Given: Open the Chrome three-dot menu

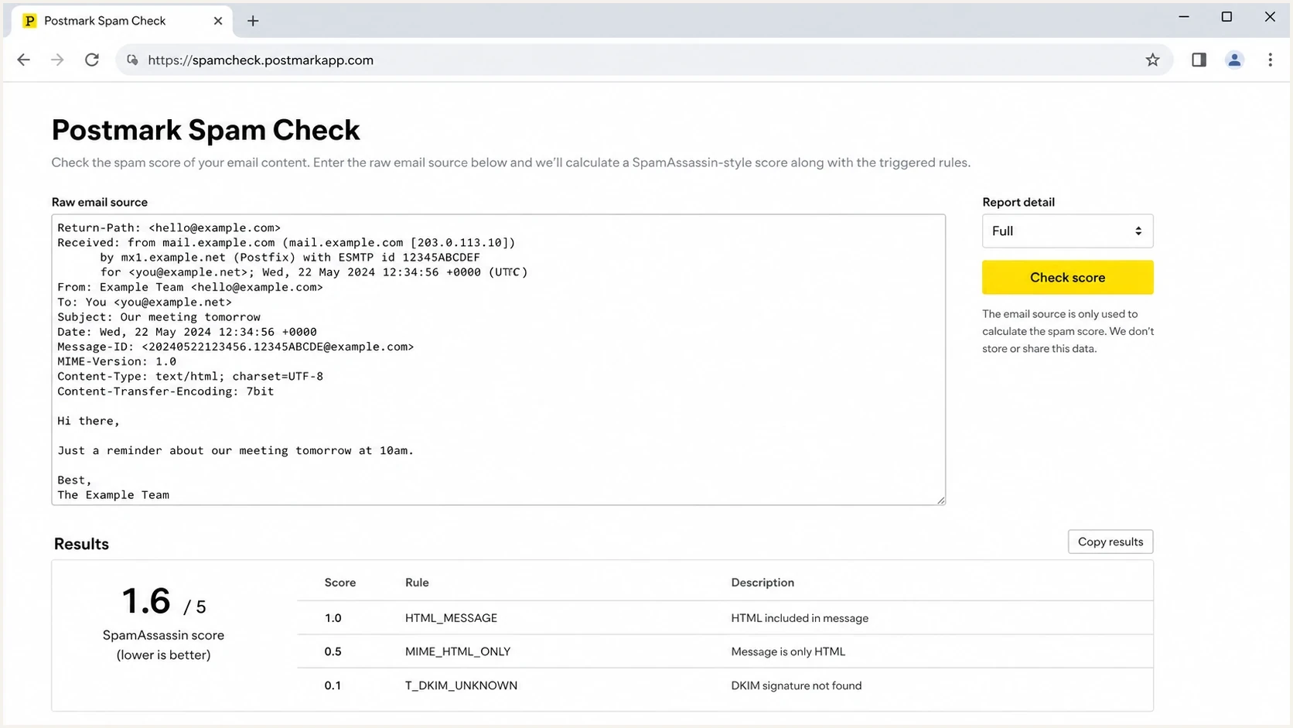Looking at the screenshot, I should (x=1270, y=60).
